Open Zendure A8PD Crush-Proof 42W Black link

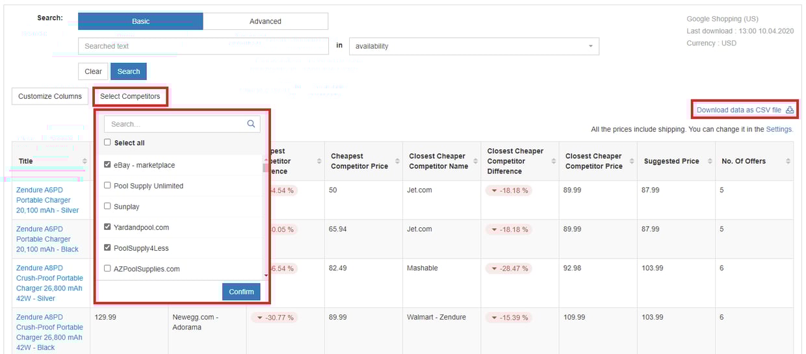(x=49, y=333)
